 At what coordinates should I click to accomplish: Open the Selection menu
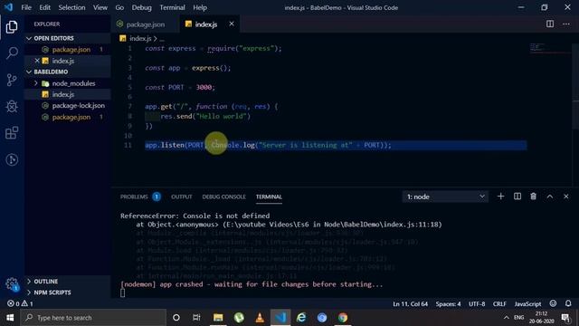click(71, 7)
